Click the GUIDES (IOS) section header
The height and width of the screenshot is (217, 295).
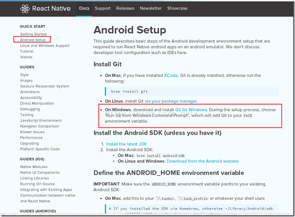[x=32, y=159]
